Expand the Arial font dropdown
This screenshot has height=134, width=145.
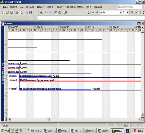pyautogui.click(x=120, y=12)
